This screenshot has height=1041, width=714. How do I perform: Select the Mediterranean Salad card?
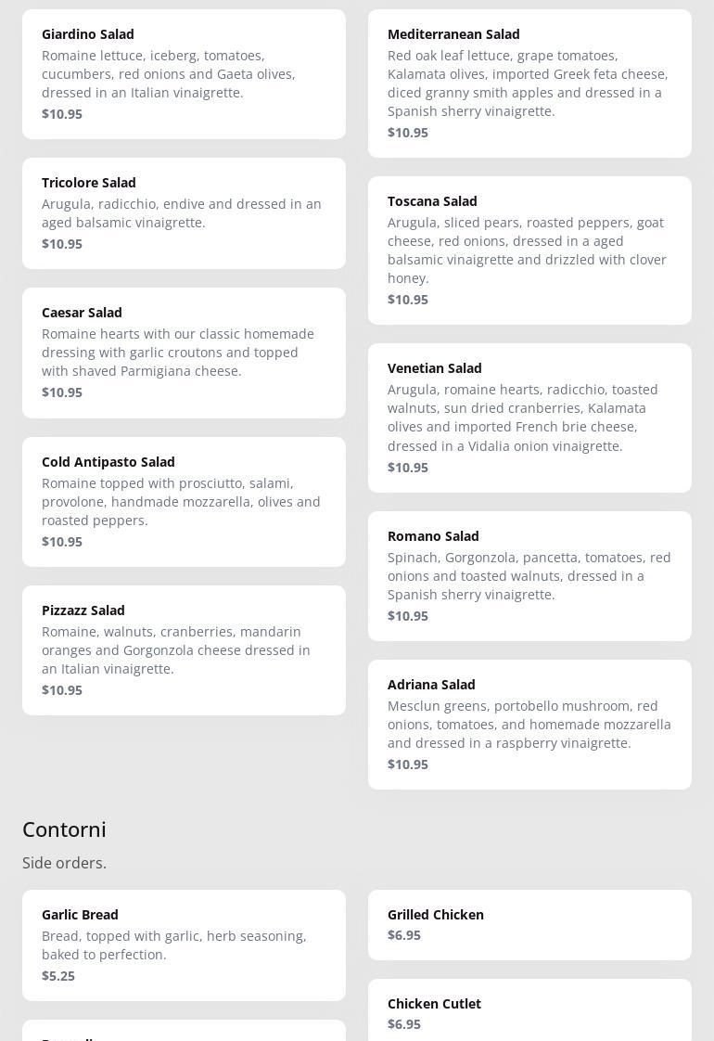tap(529, 84)
